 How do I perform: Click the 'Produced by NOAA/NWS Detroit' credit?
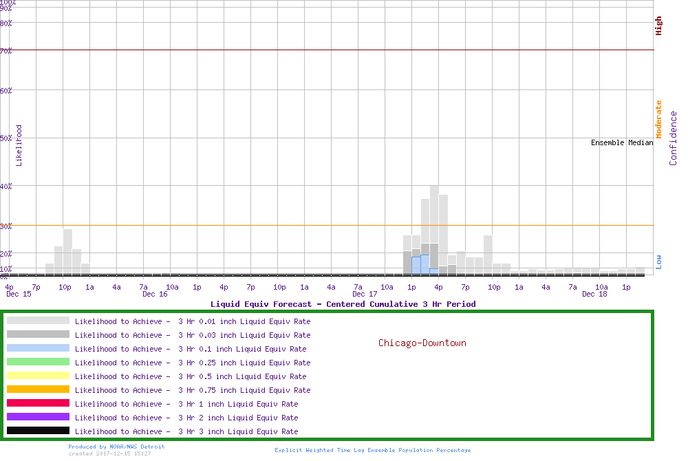click(x=116, y=447)
